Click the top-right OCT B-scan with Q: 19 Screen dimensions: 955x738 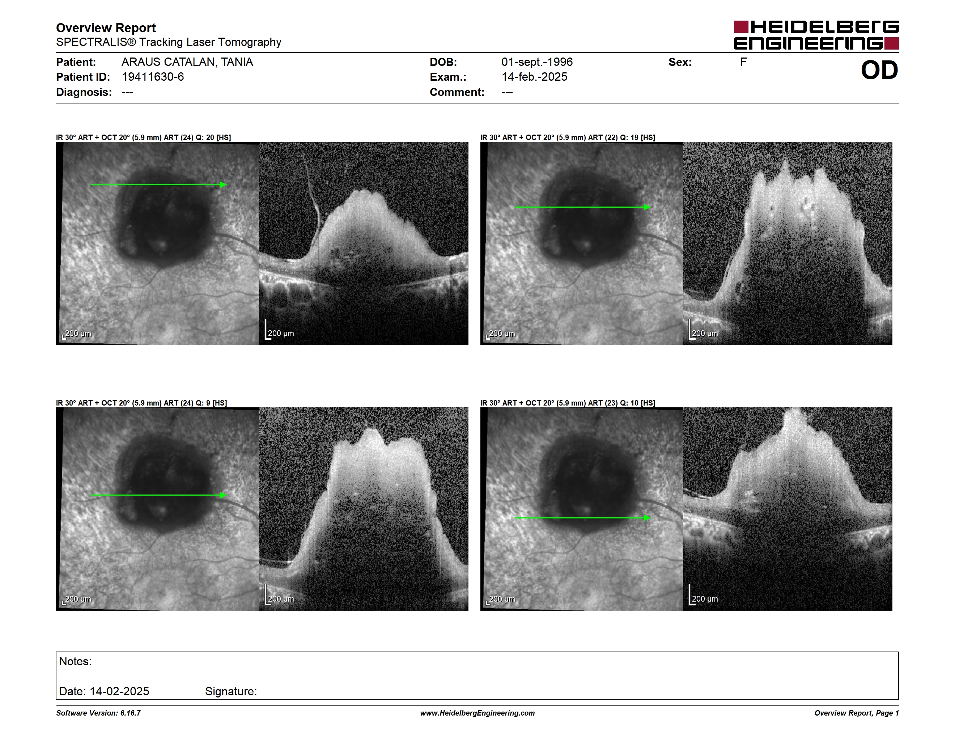pyautogui.click(x=788, y=243)
